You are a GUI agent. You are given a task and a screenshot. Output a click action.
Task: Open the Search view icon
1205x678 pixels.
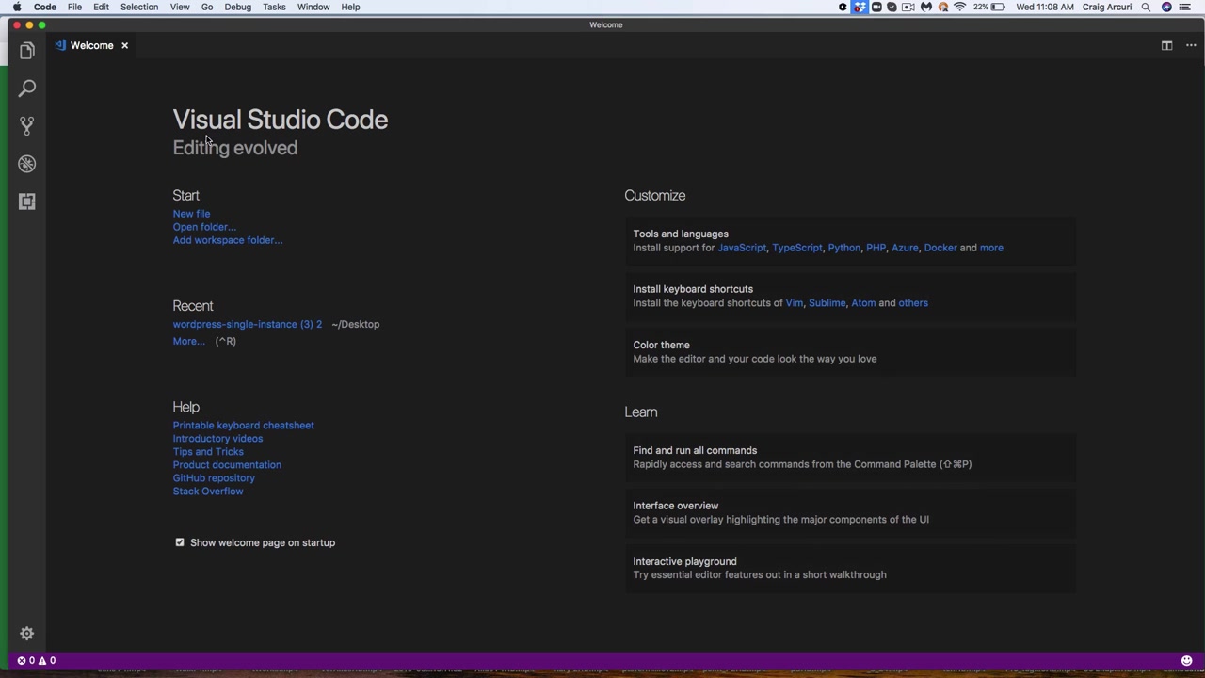point(26,88)
